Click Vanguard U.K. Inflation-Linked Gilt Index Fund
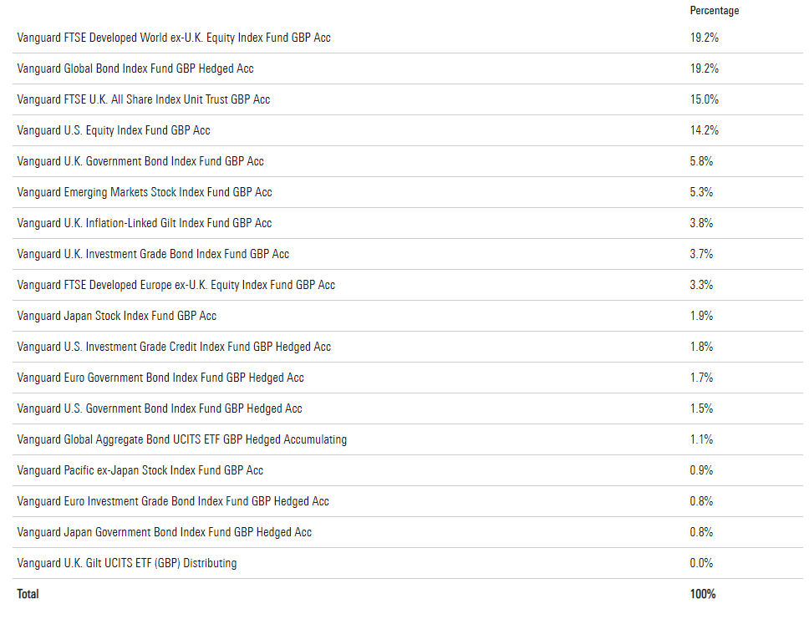This screenshot has height=619, width=809. point(145,223)
